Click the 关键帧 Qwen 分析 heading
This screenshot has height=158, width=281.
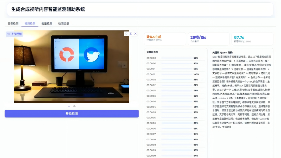pyautogui.click(x=223, y=53)
